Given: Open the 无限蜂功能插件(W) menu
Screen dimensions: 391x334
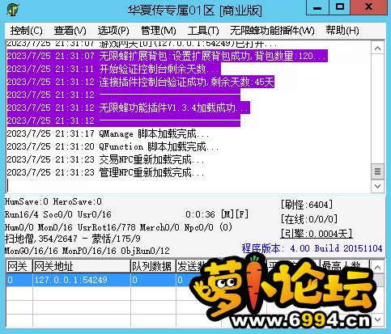Looking at the screenshot, I should point(272,31).
